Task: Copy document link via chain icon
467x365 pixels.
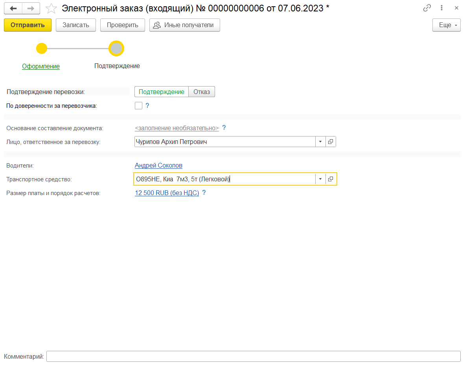Action: click(427, 8)
